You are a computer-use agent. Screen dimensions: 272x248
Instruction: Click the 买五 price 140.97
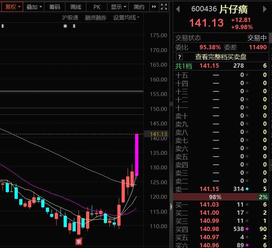click(x=209, y=237)
